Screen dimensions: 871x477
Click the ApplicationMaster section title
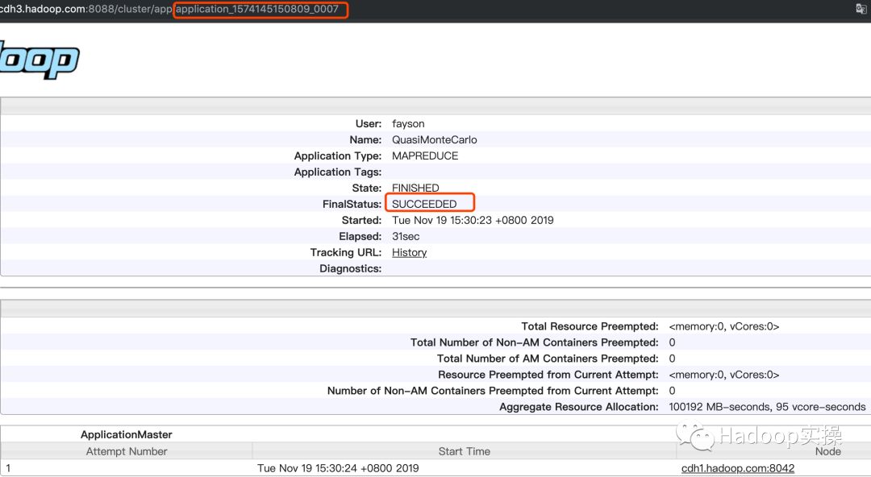(x=127, y=434)
